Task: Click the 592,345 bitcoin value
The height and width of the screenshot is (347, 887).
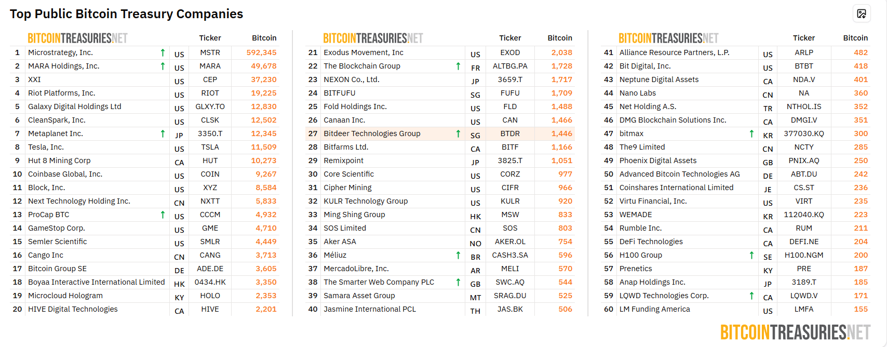Action: [x=261, y=52]
